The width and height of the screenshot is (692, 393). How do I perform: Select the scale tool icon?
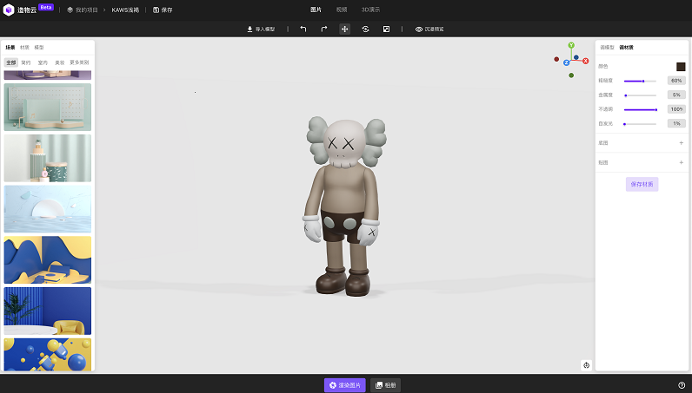click(386, 29)
